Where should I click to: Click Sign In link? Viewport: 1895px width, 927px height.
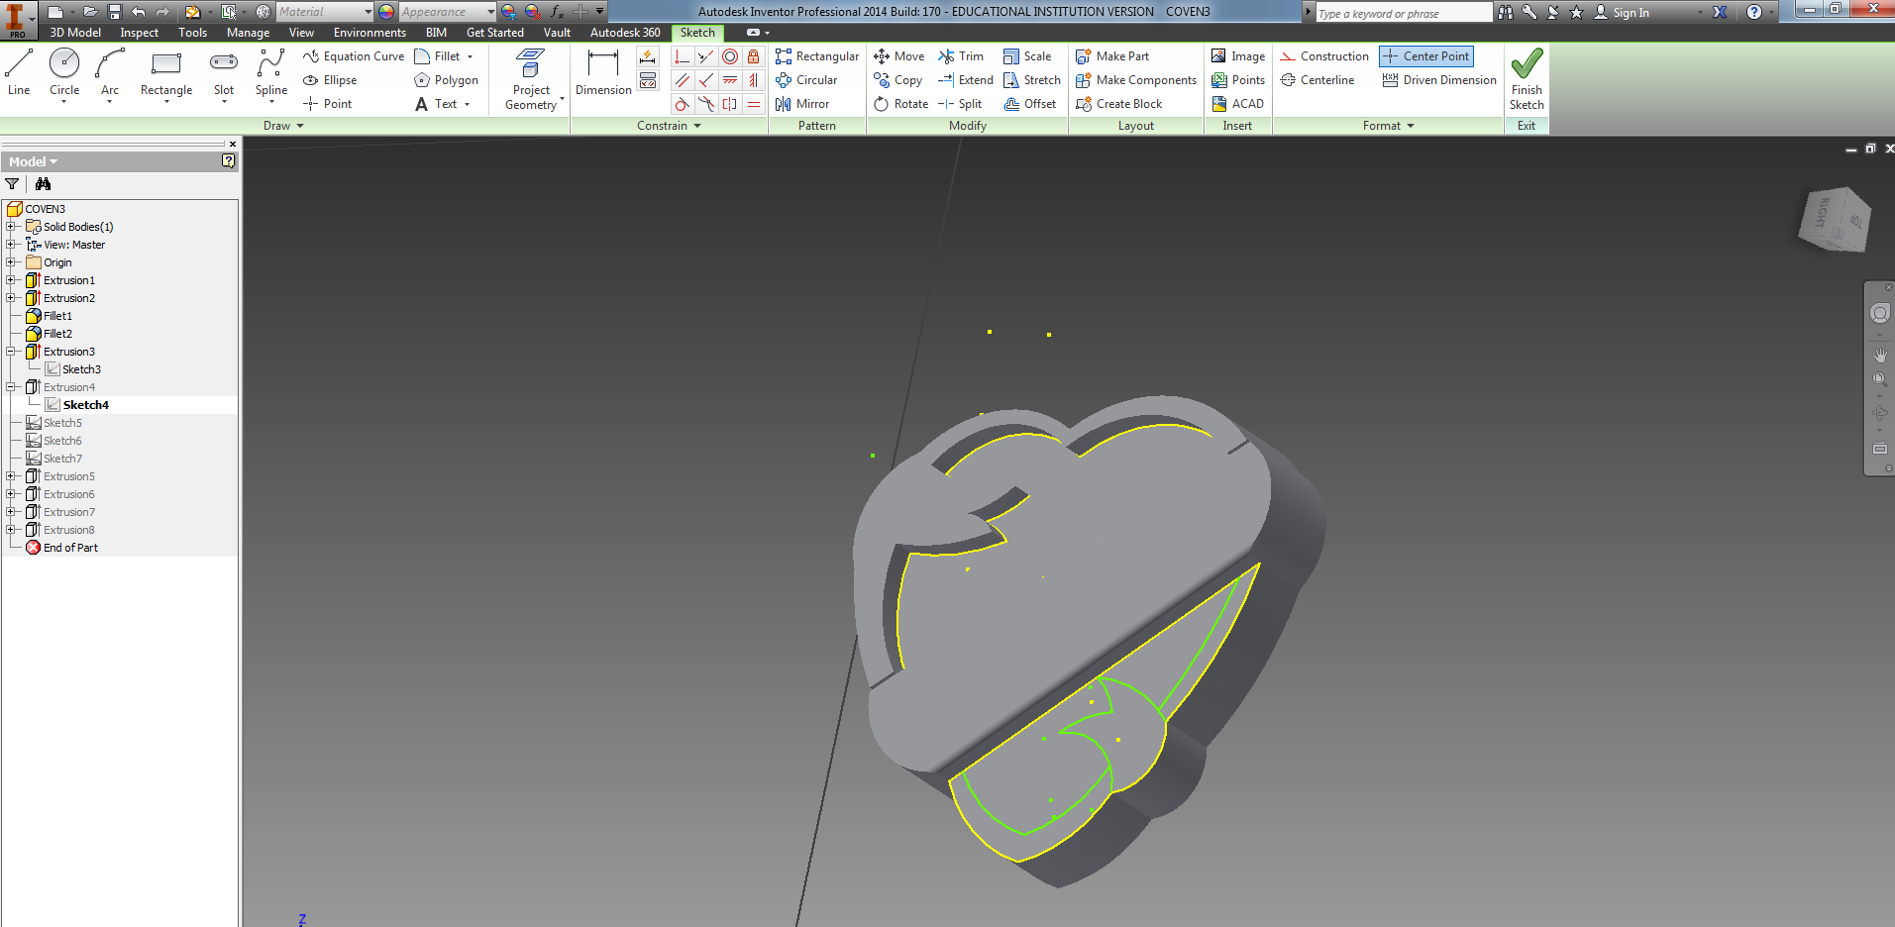coord(1622,13)
